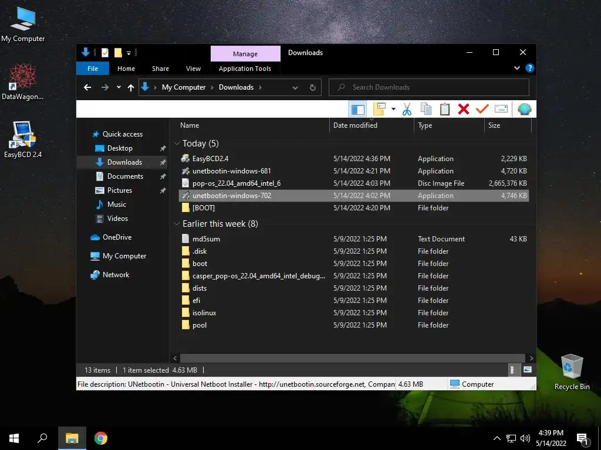Viewport: 601px width, 450px height.
Task: Click the New folder quick access icon
Action: (118, 52)
